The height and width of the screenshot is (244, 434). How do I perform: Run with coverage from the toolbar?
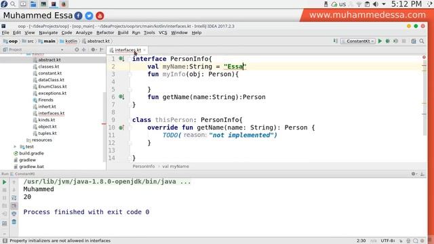point(396,41)
